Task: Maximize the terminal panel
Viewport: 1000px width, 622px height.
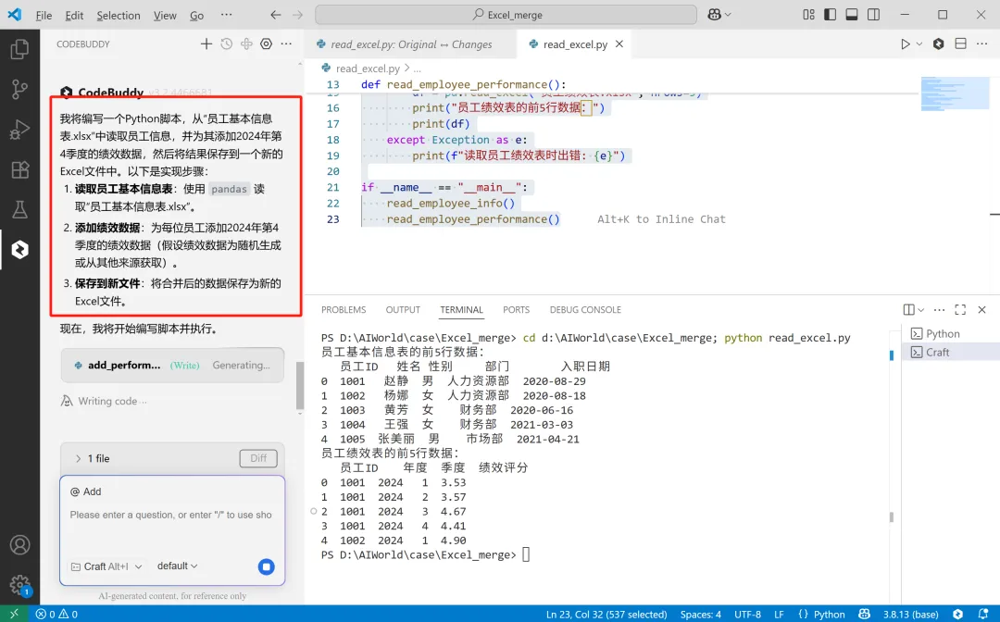Action: click(x=960, y=310)
